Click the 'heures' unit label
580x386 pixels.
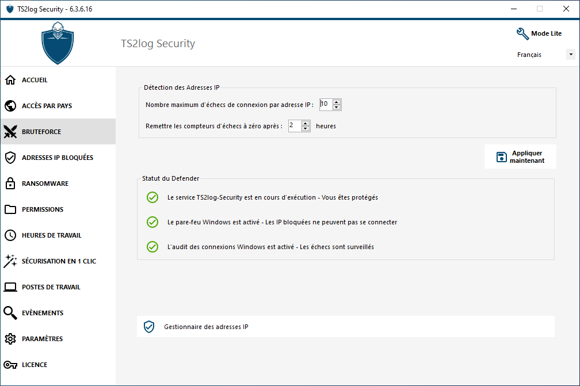click(326, 126)
